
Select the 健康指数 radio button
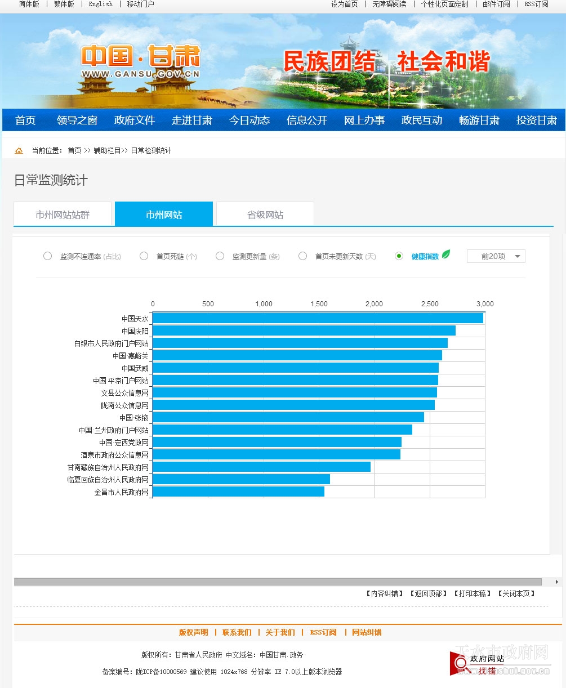pos(399,256)
